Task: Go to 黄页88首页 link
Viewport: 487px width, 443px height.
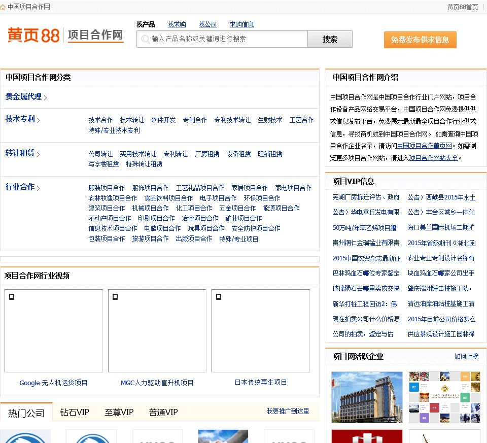Action: (462, 7)
